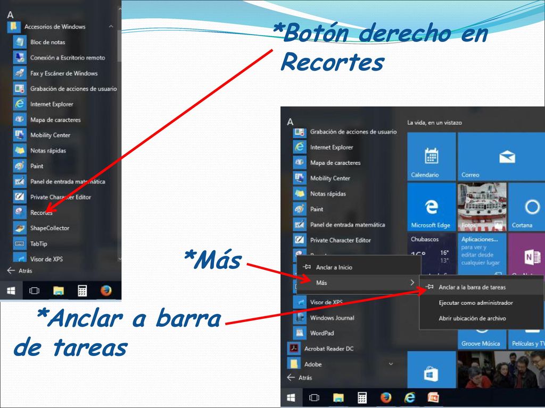Open File Explorer in left taskbar
The image size is (545, 408).
[59, 291]
